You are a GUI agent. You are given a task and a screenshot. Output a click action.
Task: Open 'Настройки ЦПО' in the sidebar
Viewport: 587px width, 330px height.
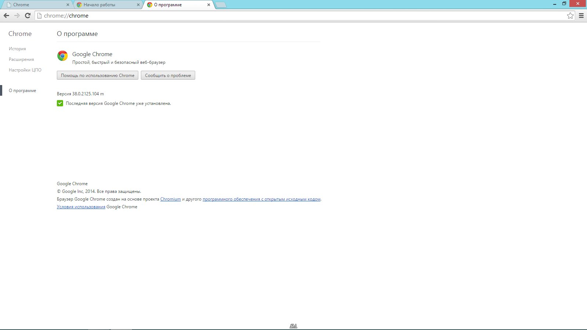tap(25, 70)
